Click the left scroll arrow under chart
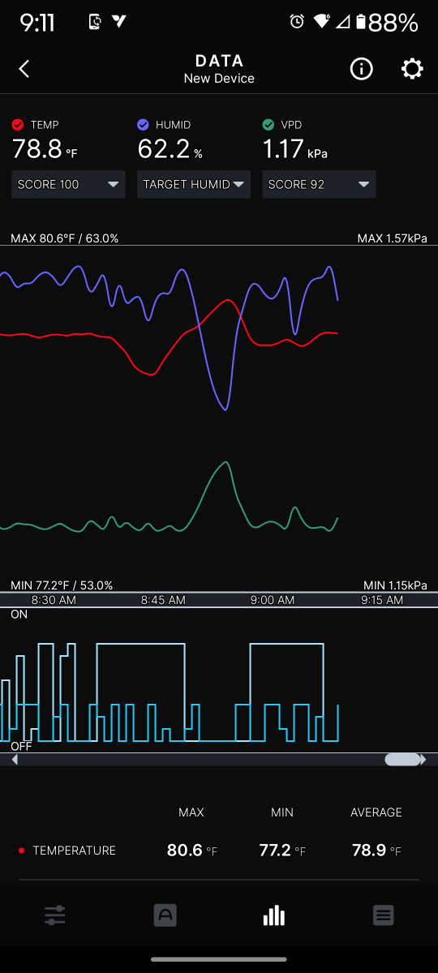Image resolution: width=438 pixels, height=973 pixels. [x=15, y=760]
